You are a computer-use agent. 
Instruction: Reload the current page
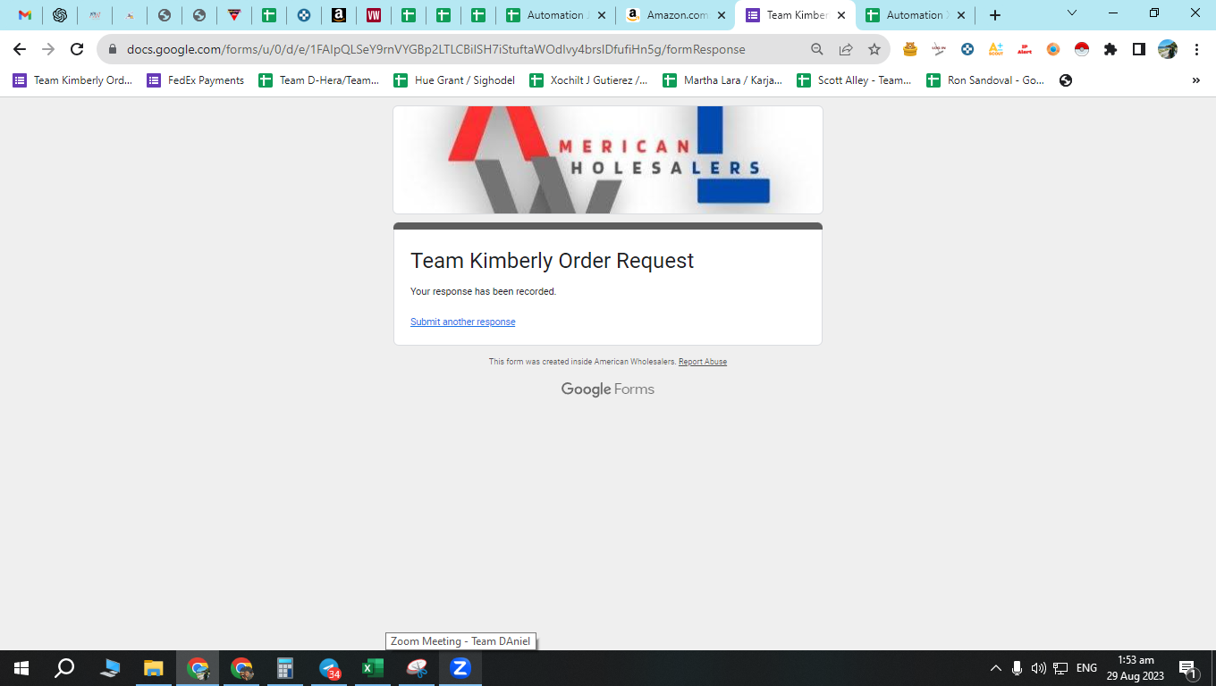77,49
